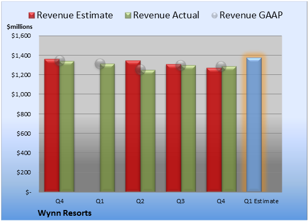Click the '$1,600' axis value
This screenshot has width=308, height=221.
click(21, 36)
